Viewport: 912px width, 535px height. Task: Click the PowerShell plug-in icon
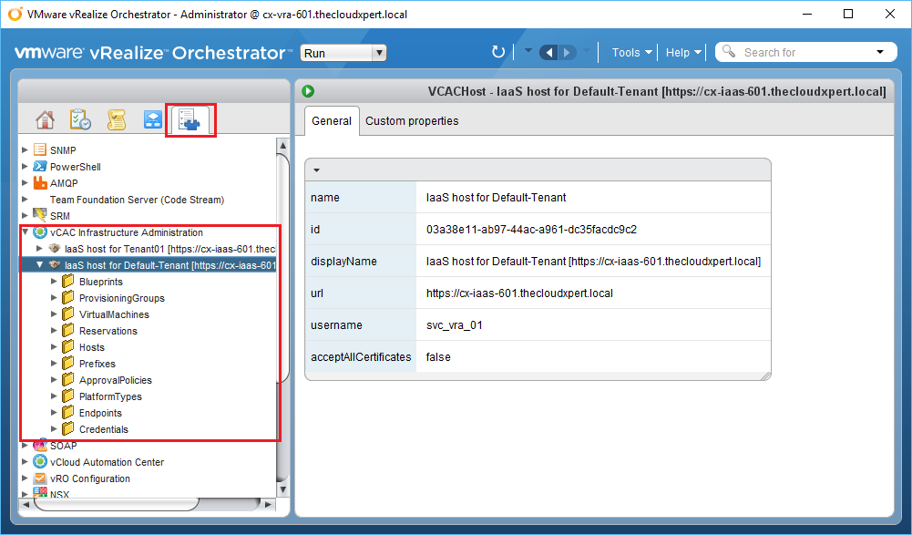(40, 167)
